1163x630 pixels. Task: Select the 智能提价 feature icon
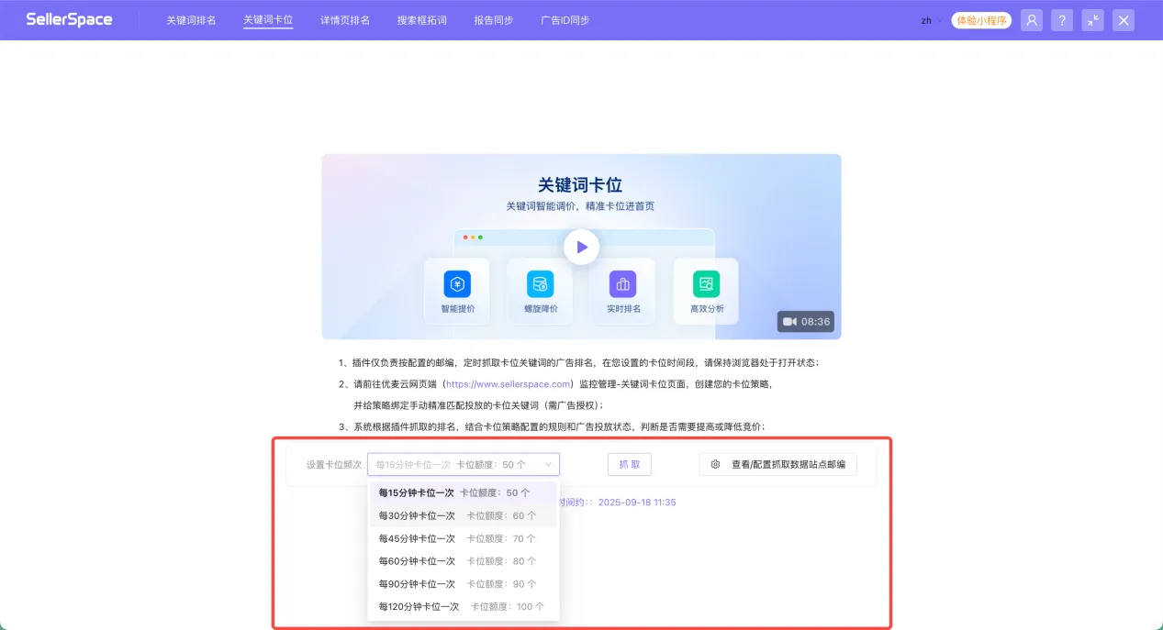tap(456, 284)
